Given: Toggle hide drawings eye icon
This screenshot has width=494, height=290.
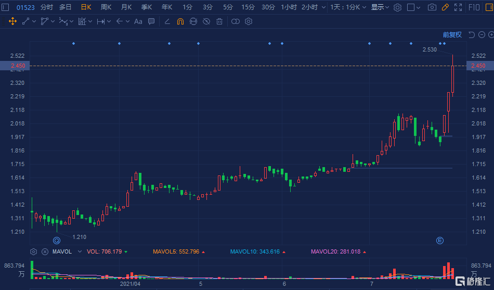Looking at the screenshot, I should (206, 21).
